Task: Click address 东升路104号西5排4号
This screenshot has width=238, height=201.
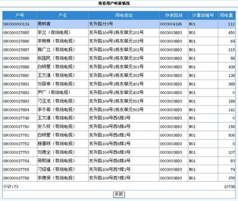Action: pos(110,126)
